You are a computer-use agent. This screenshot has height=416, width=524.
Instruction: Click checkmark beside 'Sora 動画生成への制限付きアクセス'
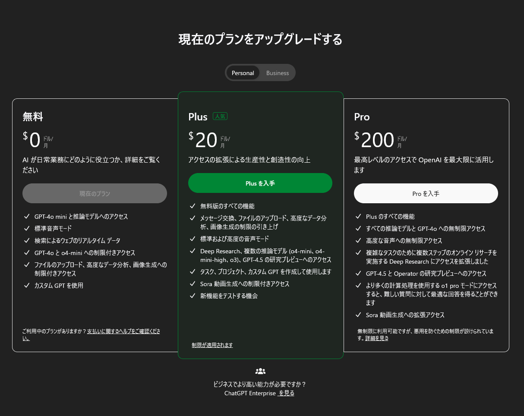pos(193,284)
